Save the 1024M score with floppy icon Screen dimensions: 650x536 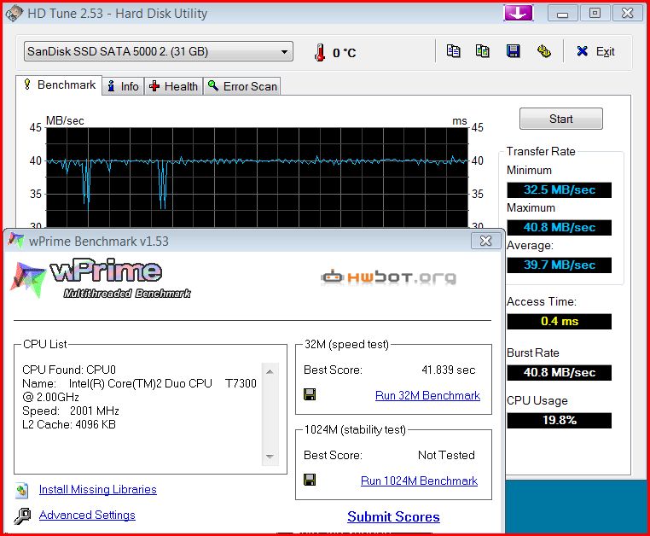coord(310,480)
